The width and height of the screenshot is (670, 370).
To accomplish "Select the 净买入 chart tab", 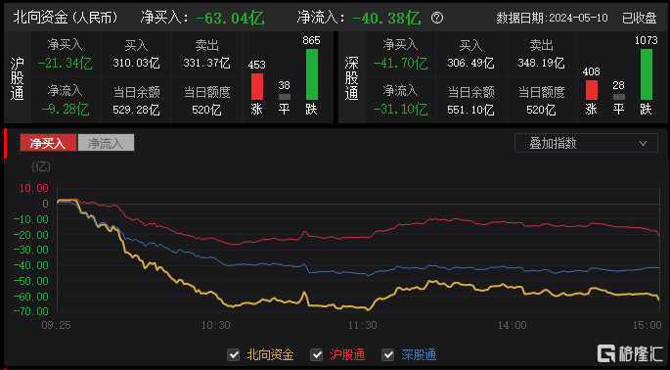I will (x=48, y=143).
